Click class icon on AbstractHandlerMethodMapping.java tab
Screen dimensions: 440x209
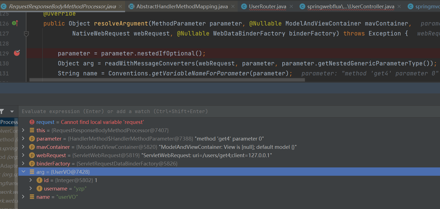pos(131,6)
